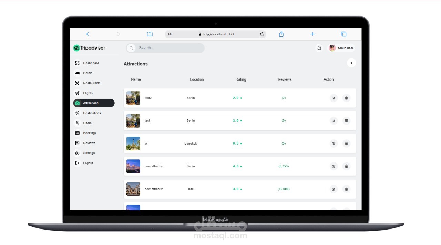Screen dimensions: 441x245
Task: Go to Hotels in the sidebar
Action: [94, 73]
